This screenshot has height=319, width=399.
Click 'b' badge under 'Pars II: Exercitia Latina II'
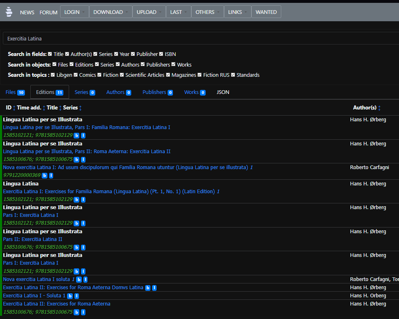point(76,248)
